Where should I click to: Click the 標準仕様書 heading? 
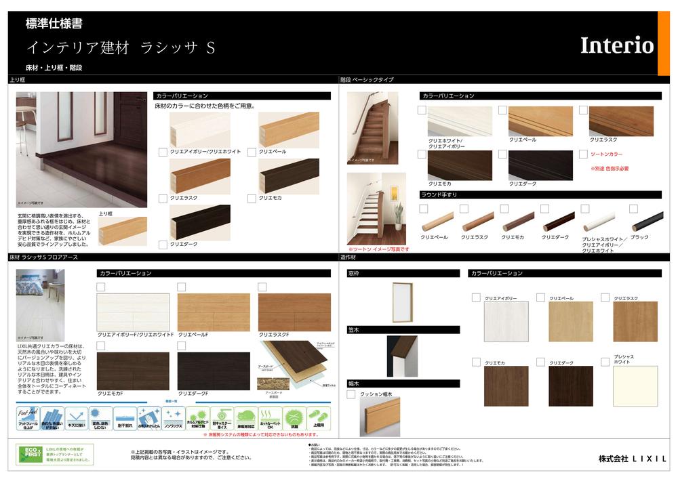pos(54,23)
